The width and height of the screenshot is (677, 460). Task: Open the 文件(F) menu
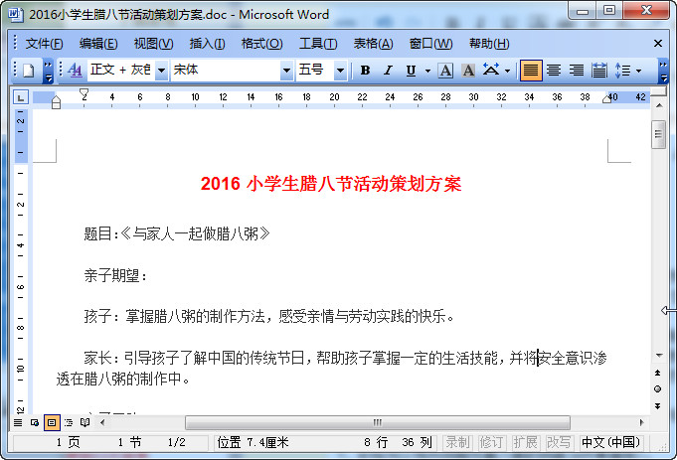(x=44, y=44)
